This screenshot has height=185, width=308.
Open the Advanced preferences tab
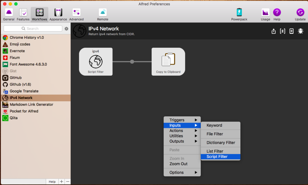[x=76, y=14]
